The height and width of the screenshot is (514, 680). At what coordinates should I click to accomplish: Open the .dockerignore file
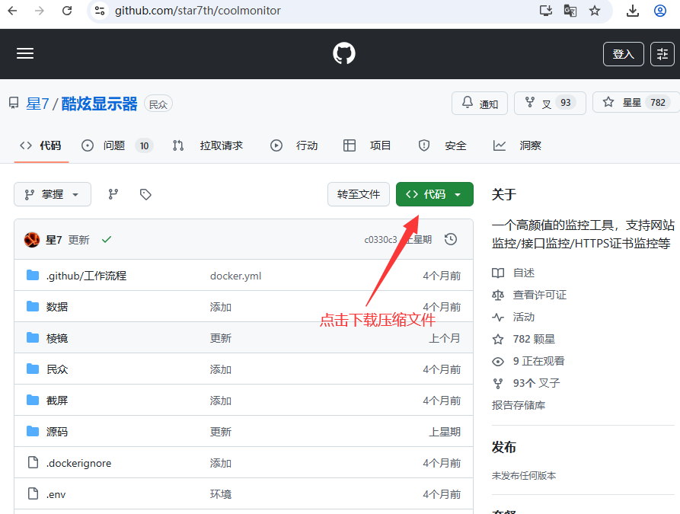79,463
